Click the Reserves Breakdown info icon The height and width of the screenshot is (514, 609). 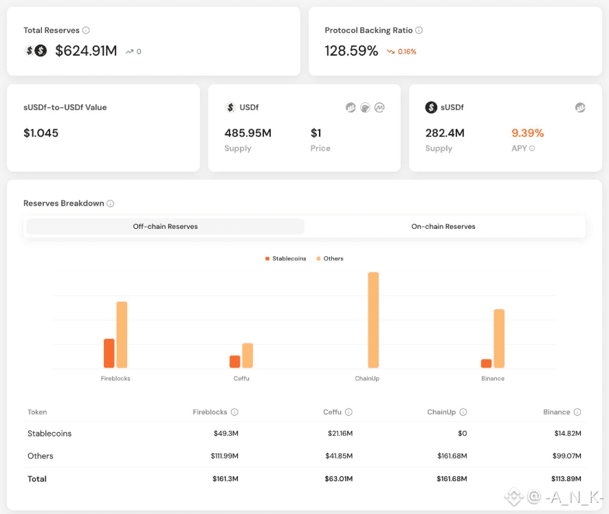[111, 203]
